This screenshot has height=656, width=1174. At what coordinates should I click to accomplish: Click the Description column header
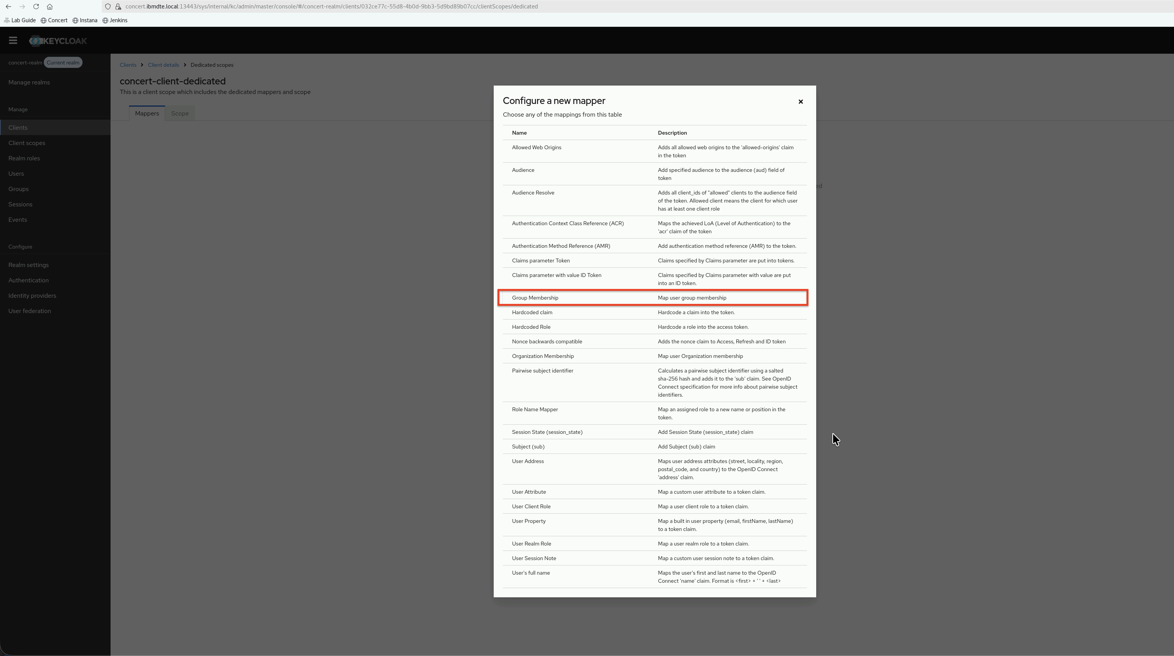(x=672, y=133)
